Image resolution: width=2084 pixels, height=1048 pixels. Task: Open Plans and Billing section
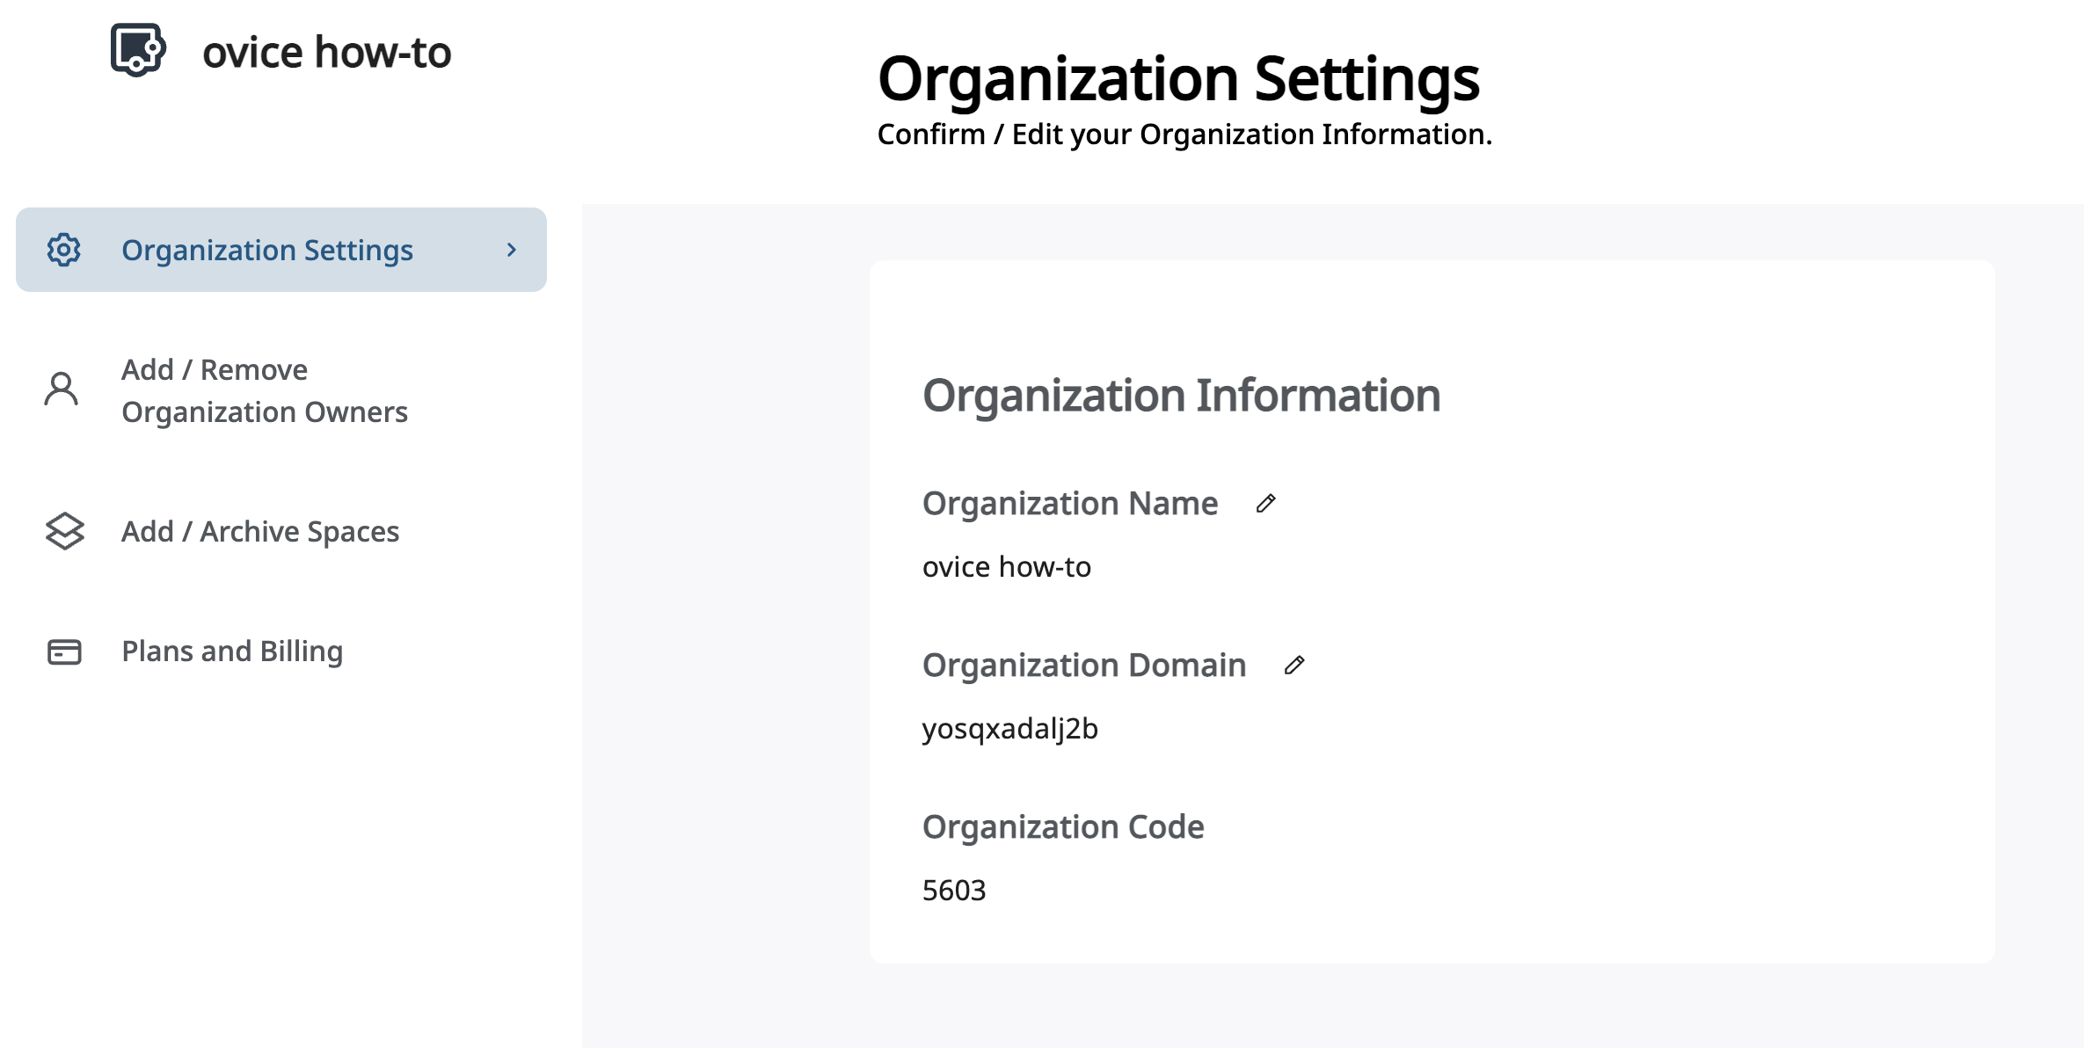click(232, 651)
